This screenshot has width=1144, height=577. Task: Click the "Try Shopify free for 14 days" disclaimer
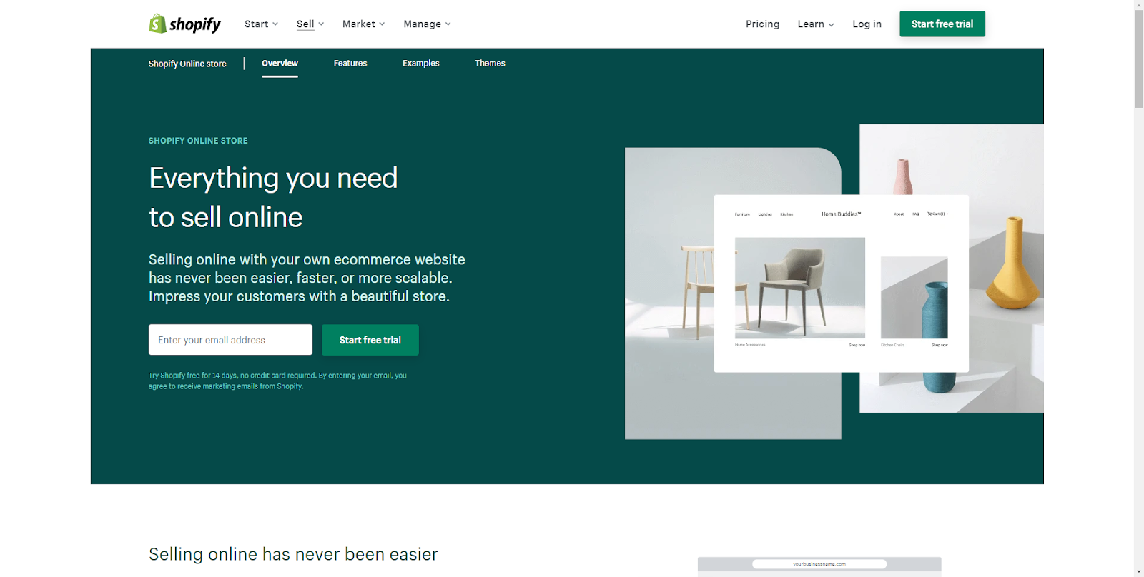[277, 381]
